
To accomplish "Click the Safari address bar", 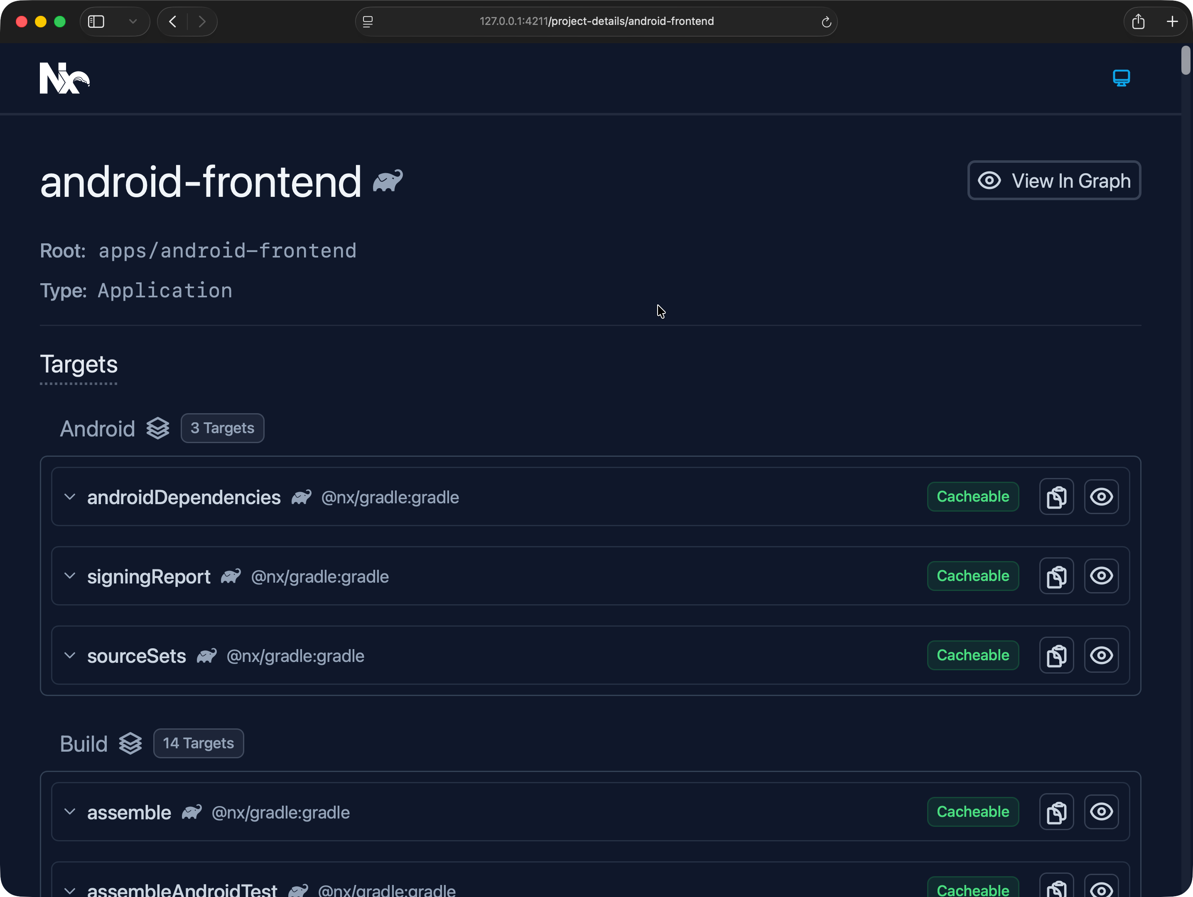I will [596, 22].
